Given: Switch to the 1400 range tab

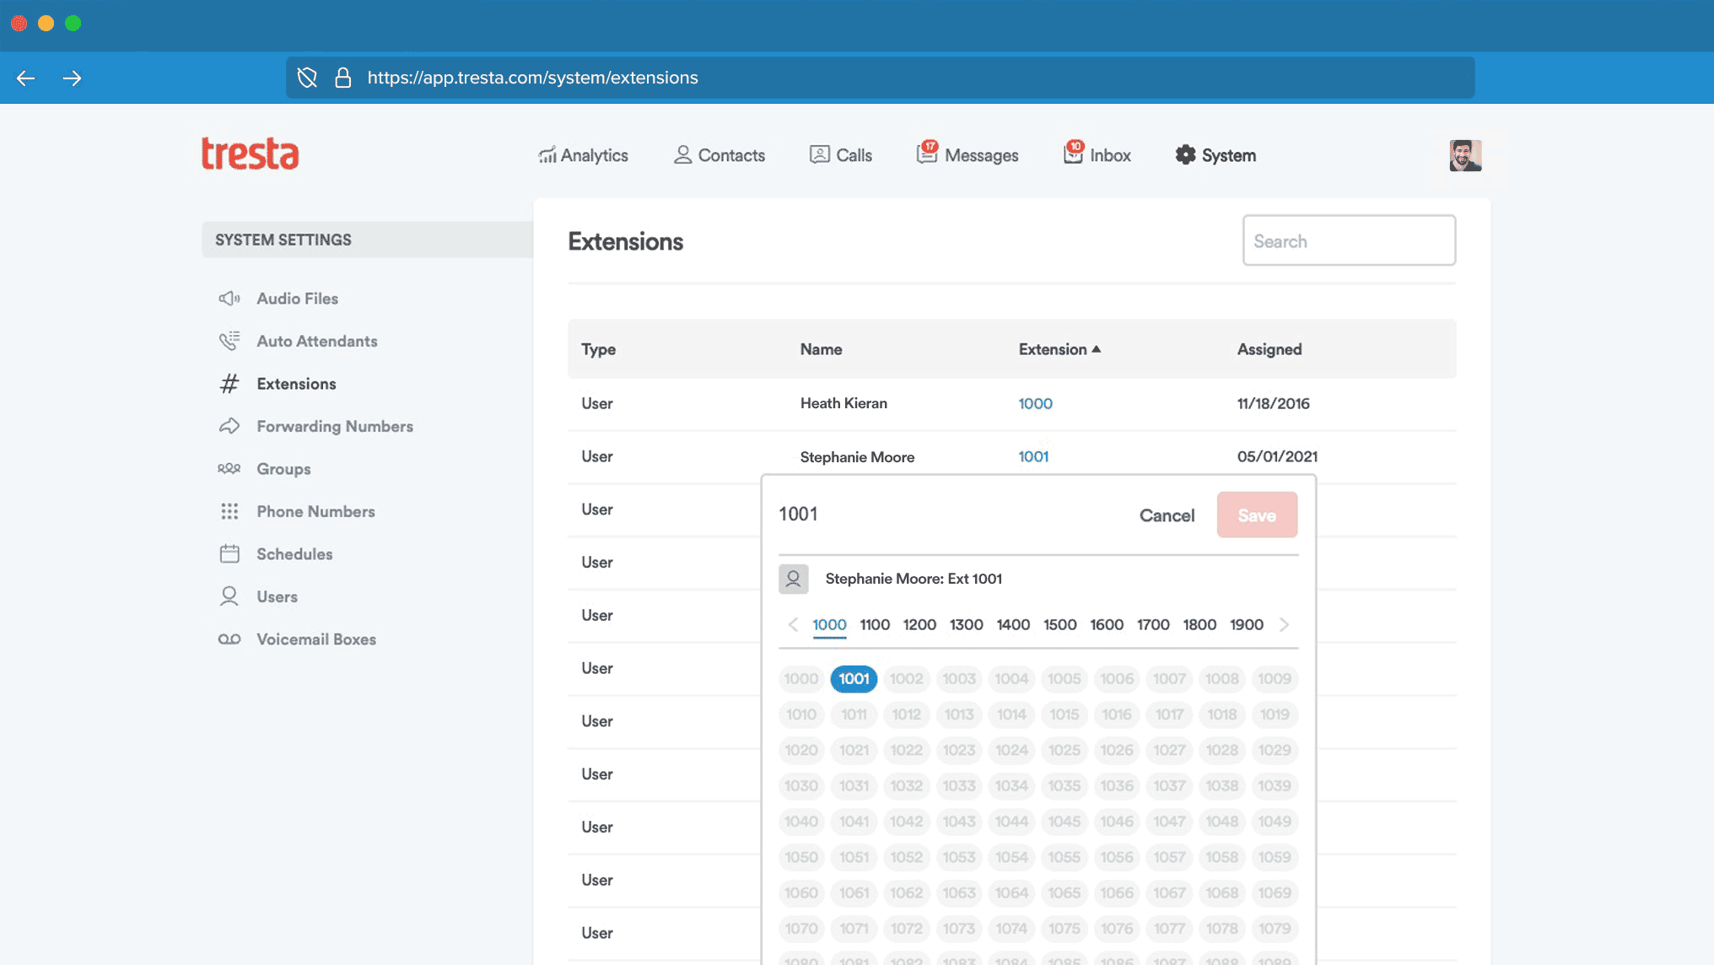Looking at the screenshot, I should click(1013, 625).
